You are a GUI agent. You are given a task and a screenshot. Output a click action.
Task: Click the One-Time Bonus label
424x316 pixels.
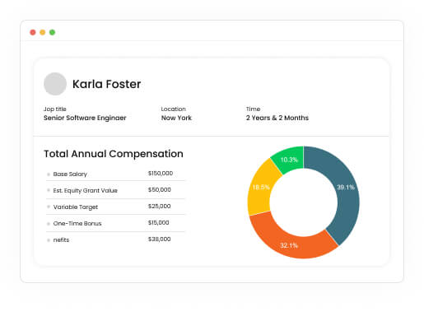[77, 224]
